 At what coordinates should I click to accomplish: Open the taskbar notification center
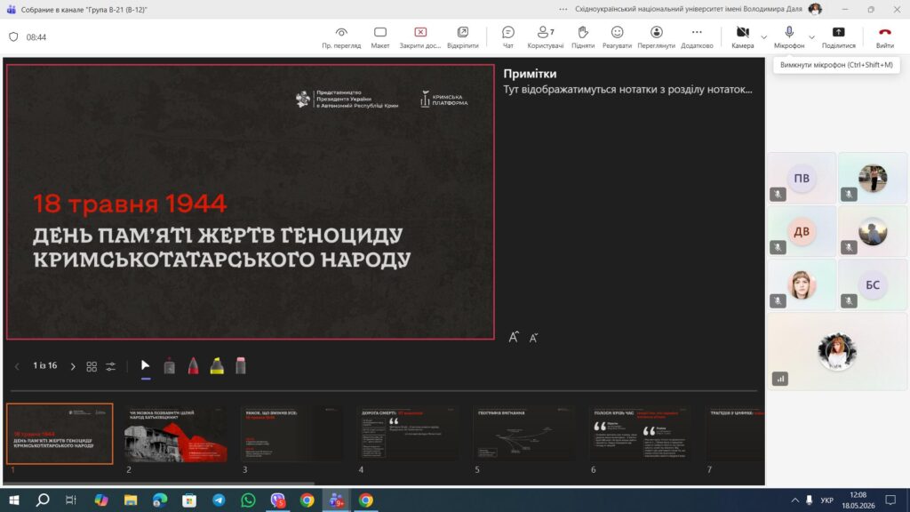(x=890, y=500)
